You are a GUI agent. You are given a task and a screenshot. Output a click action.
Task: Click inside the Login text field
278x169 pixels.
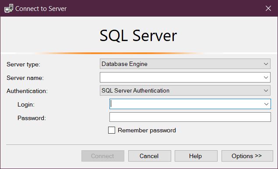pos(186,104)
